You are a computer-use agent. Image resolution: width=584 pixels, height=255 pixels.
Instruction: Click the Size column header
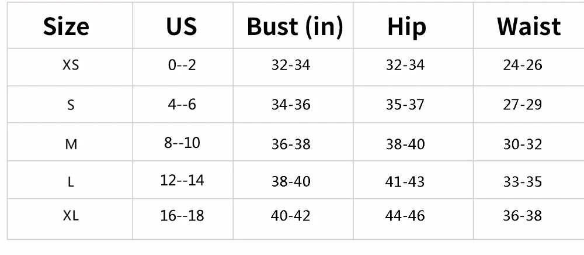coord(67,26)
